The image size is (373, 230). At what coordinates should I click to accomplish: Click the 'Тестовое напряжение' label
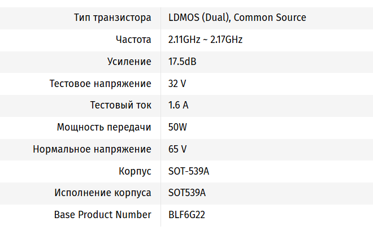(x=101, y=84)
